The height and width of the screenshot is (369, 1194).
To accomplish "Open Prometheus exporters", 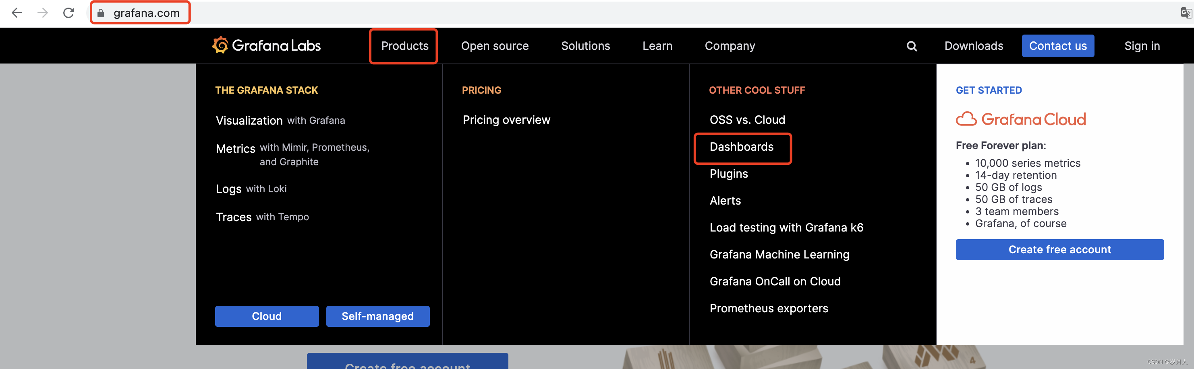I will [769, 308].
